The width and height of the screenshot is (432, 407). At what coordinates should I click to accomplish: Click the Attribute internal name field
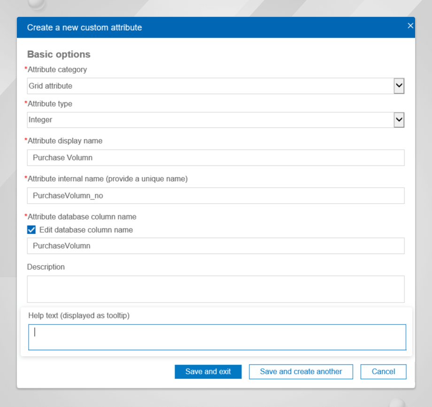[x=216, y=196]
